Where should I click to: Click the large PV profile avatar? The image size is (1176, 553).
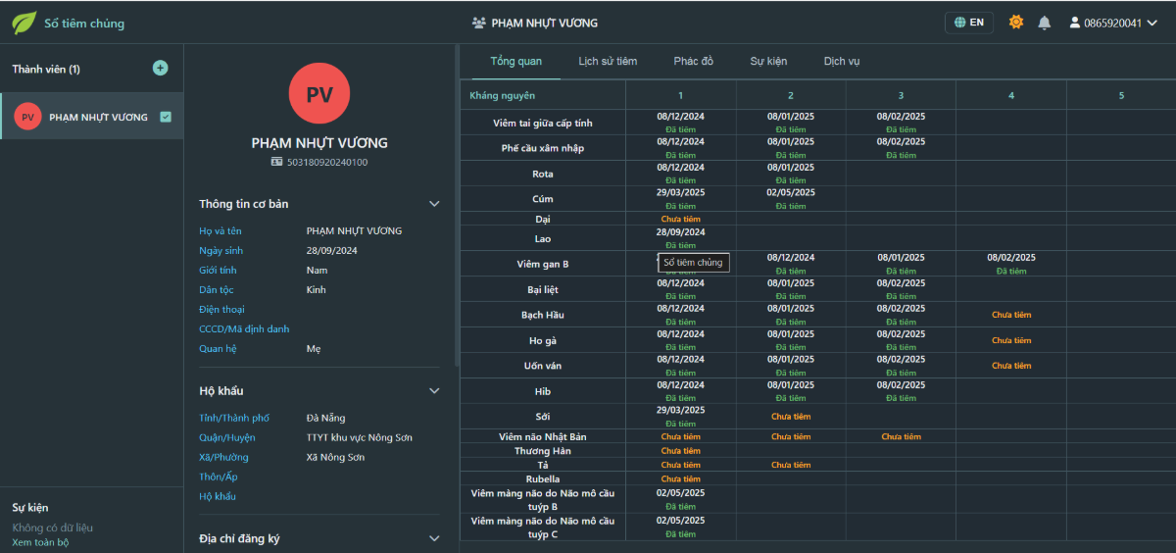pyautogui.click(x=319, y=94)
